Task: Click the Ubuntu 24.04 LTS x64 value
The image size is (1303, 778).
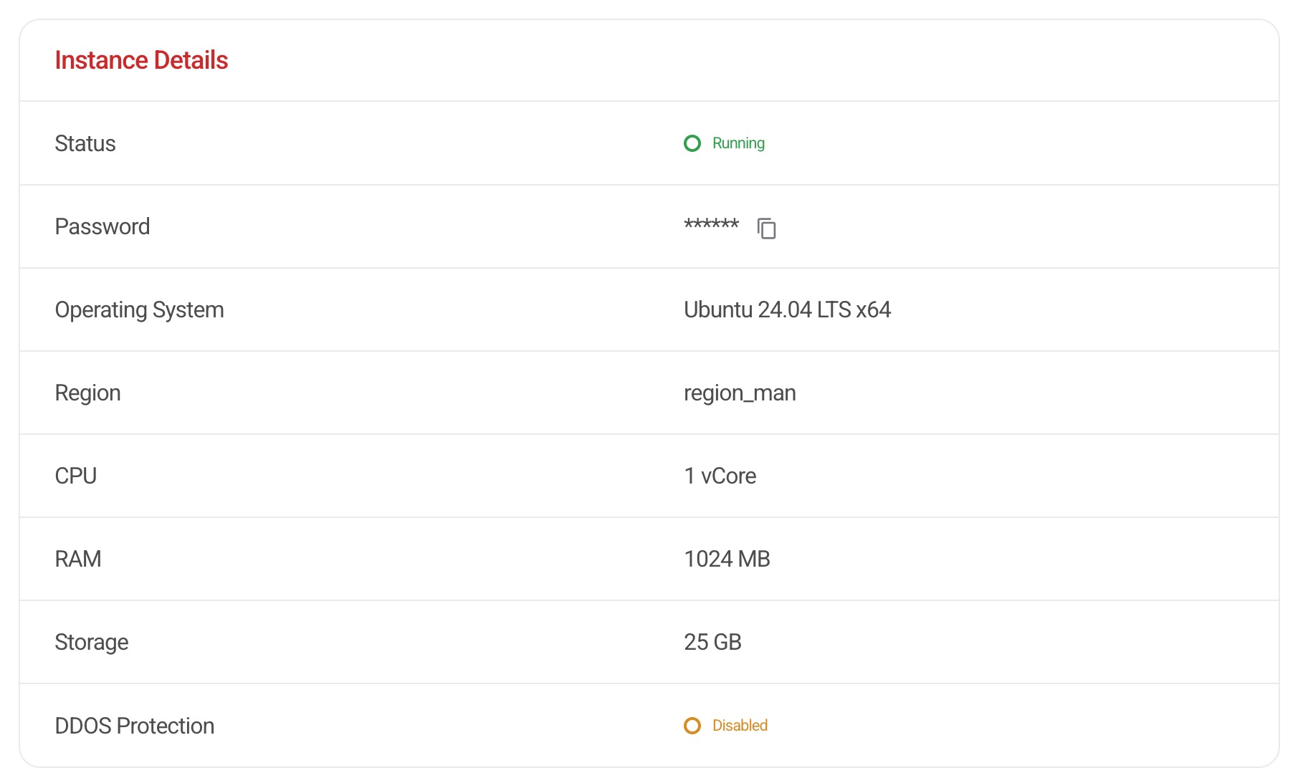Action: (x=787, y=309)
